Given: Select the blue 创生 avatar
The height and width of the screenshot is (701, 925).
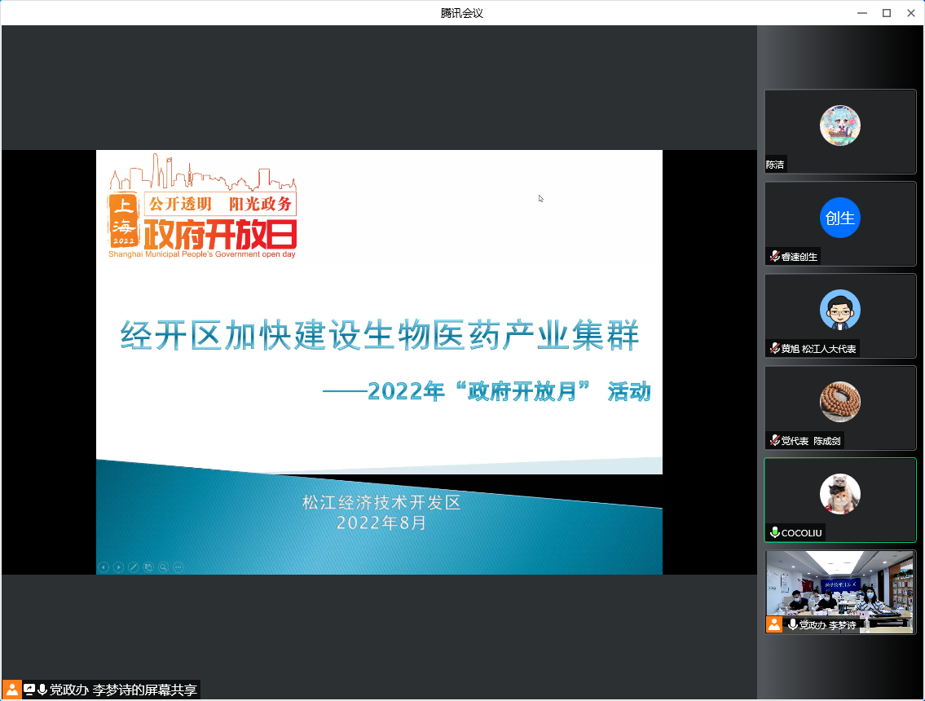Looking at the screenshot, I should (839, 218).
